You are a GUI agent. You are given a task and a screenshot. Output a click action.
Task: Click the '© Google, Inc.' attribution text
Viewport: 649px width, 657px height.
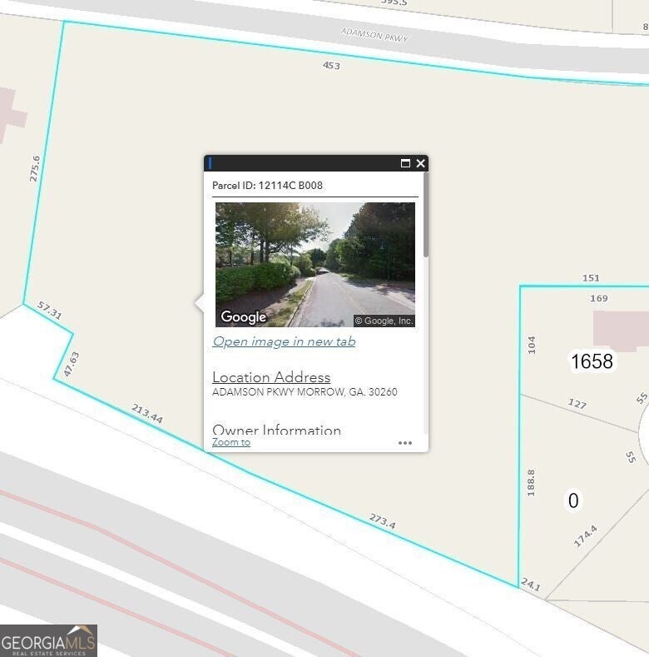(383, 321)
